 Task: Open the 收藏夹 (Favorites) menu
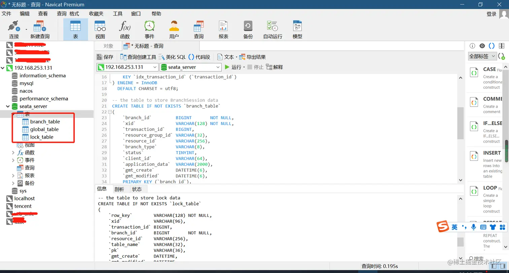(x=96, y=13)
